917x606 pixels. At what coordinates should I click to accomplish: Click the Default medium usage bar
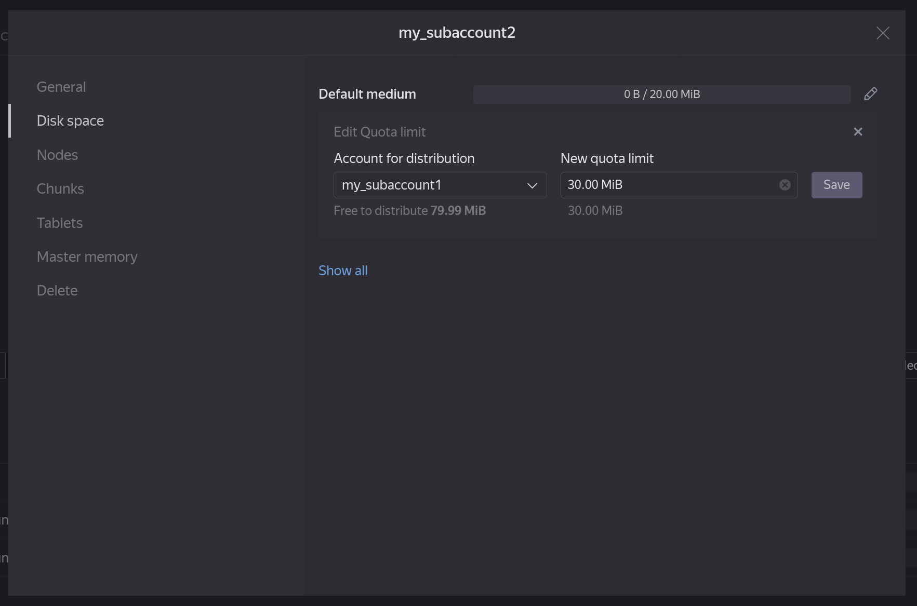(661, 94)
